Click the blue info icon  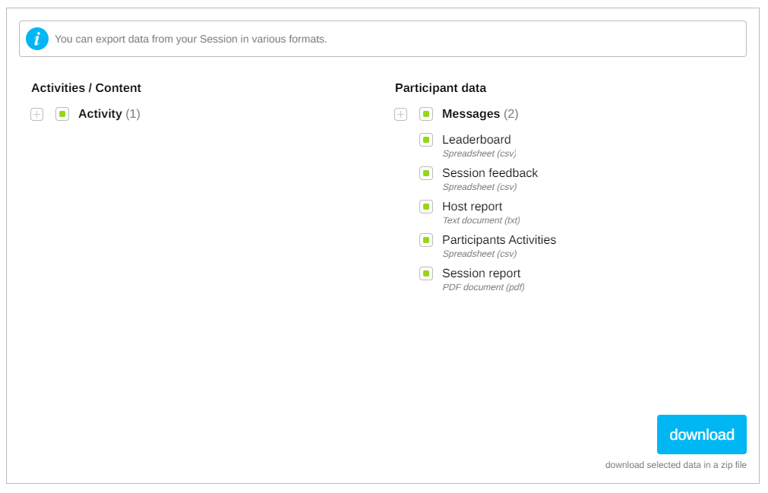pos(37,39)
